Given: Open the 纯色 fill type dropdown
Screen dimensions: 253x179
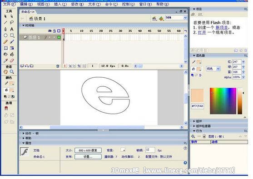Looking at the screenshot, I should pos(213,69).
